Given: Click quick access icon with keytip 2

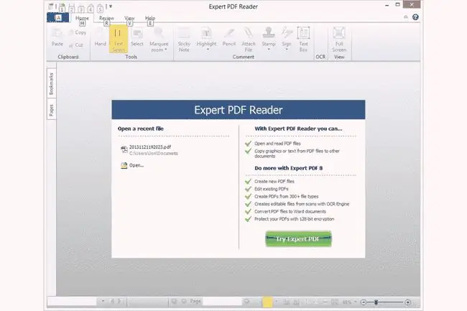Looking at the screenshot, I should [x=71, y=6].
